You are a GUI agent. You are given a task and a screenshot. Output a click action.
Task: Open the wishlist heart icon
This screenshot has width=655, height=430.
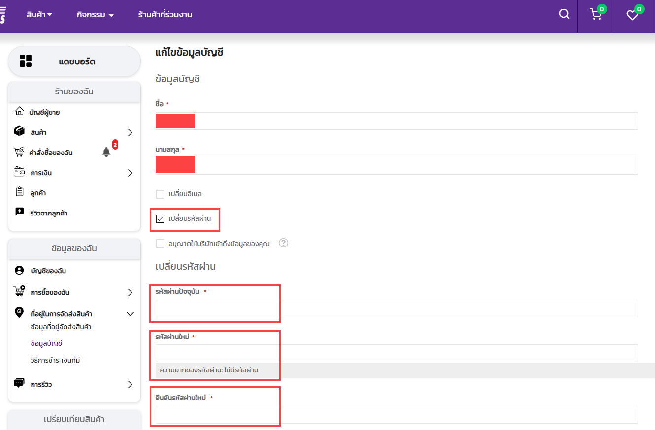click(632, 15)
